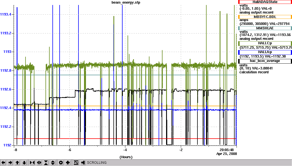Click the 1192.6 y-axis label
This screenshot has height=166, width=292.
(6, 89)
